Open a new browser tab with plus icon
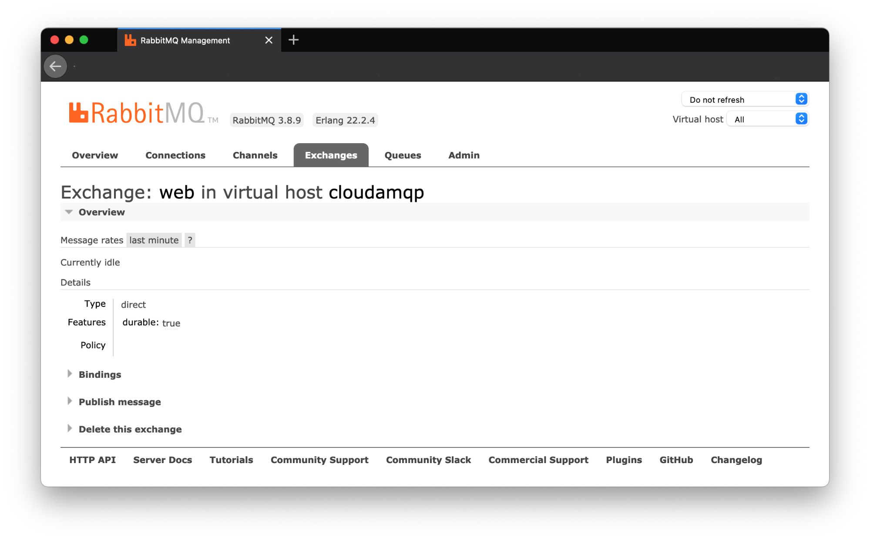This screenshot has width=870, height=541. click(293, 40)
